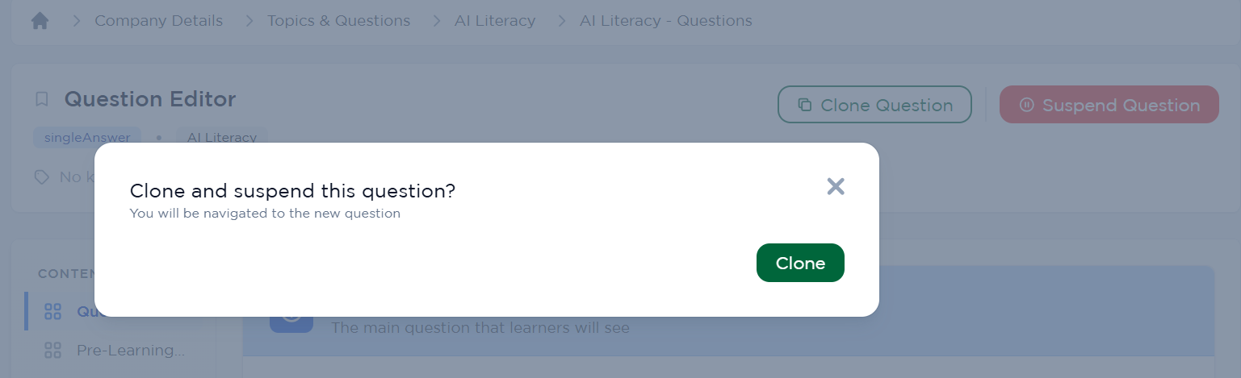1241x378 pixels.
Task: Click the Clone Question button
Action: [874, 105]
